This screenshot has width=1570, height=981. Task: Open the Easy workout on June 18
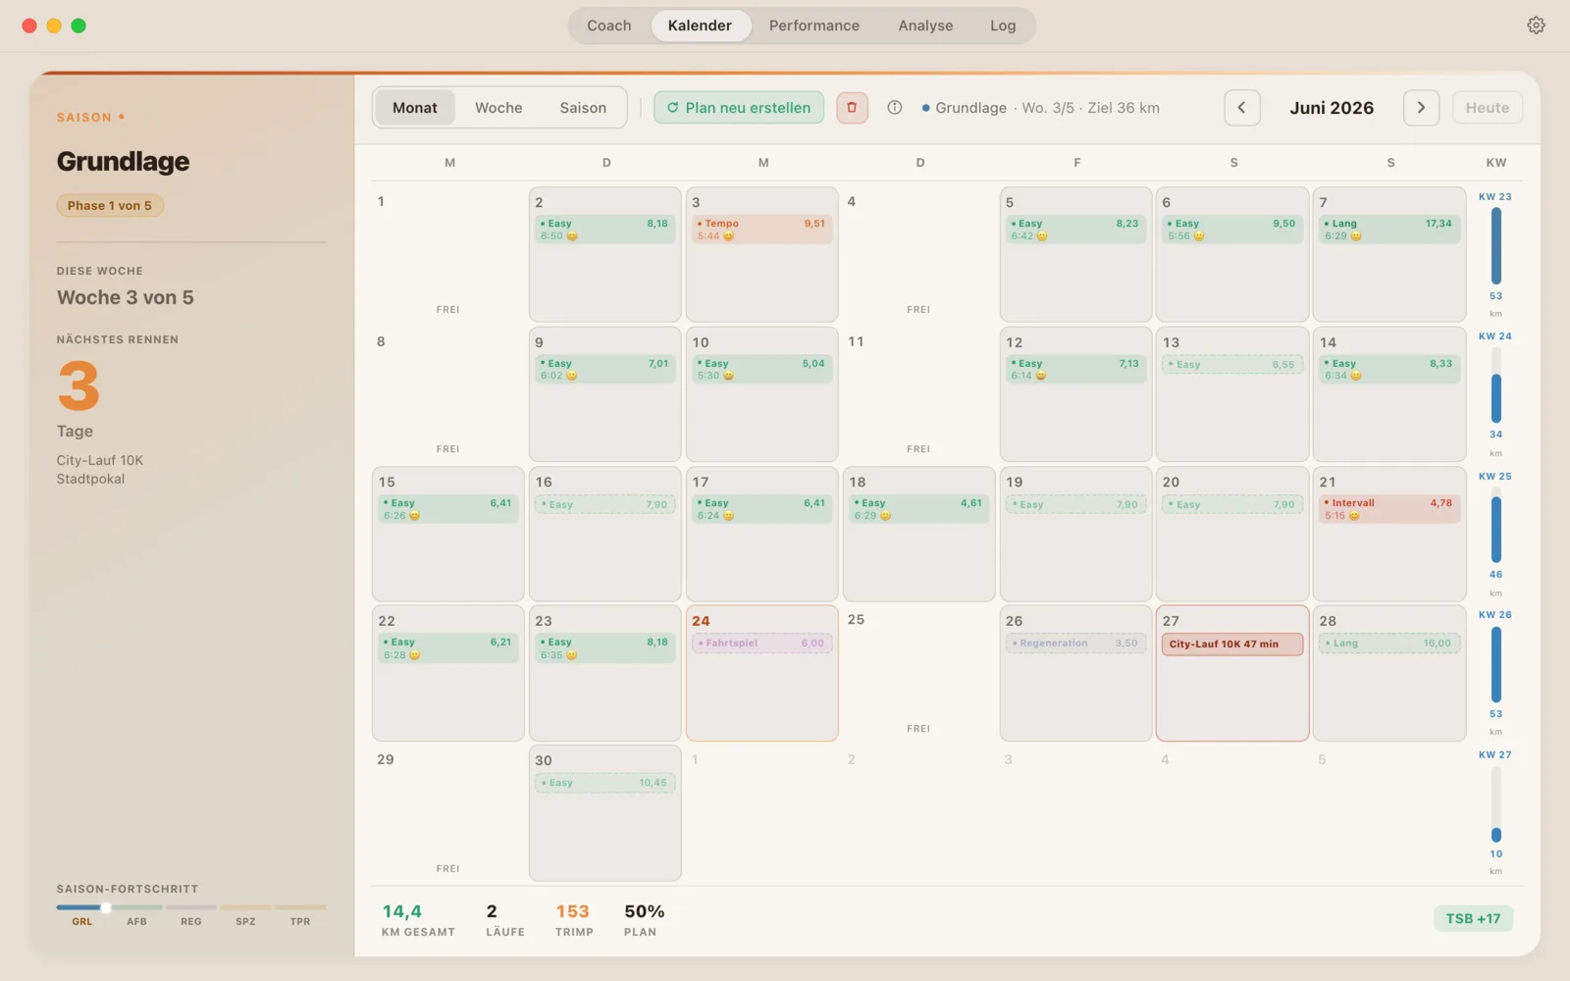point(918,509)
